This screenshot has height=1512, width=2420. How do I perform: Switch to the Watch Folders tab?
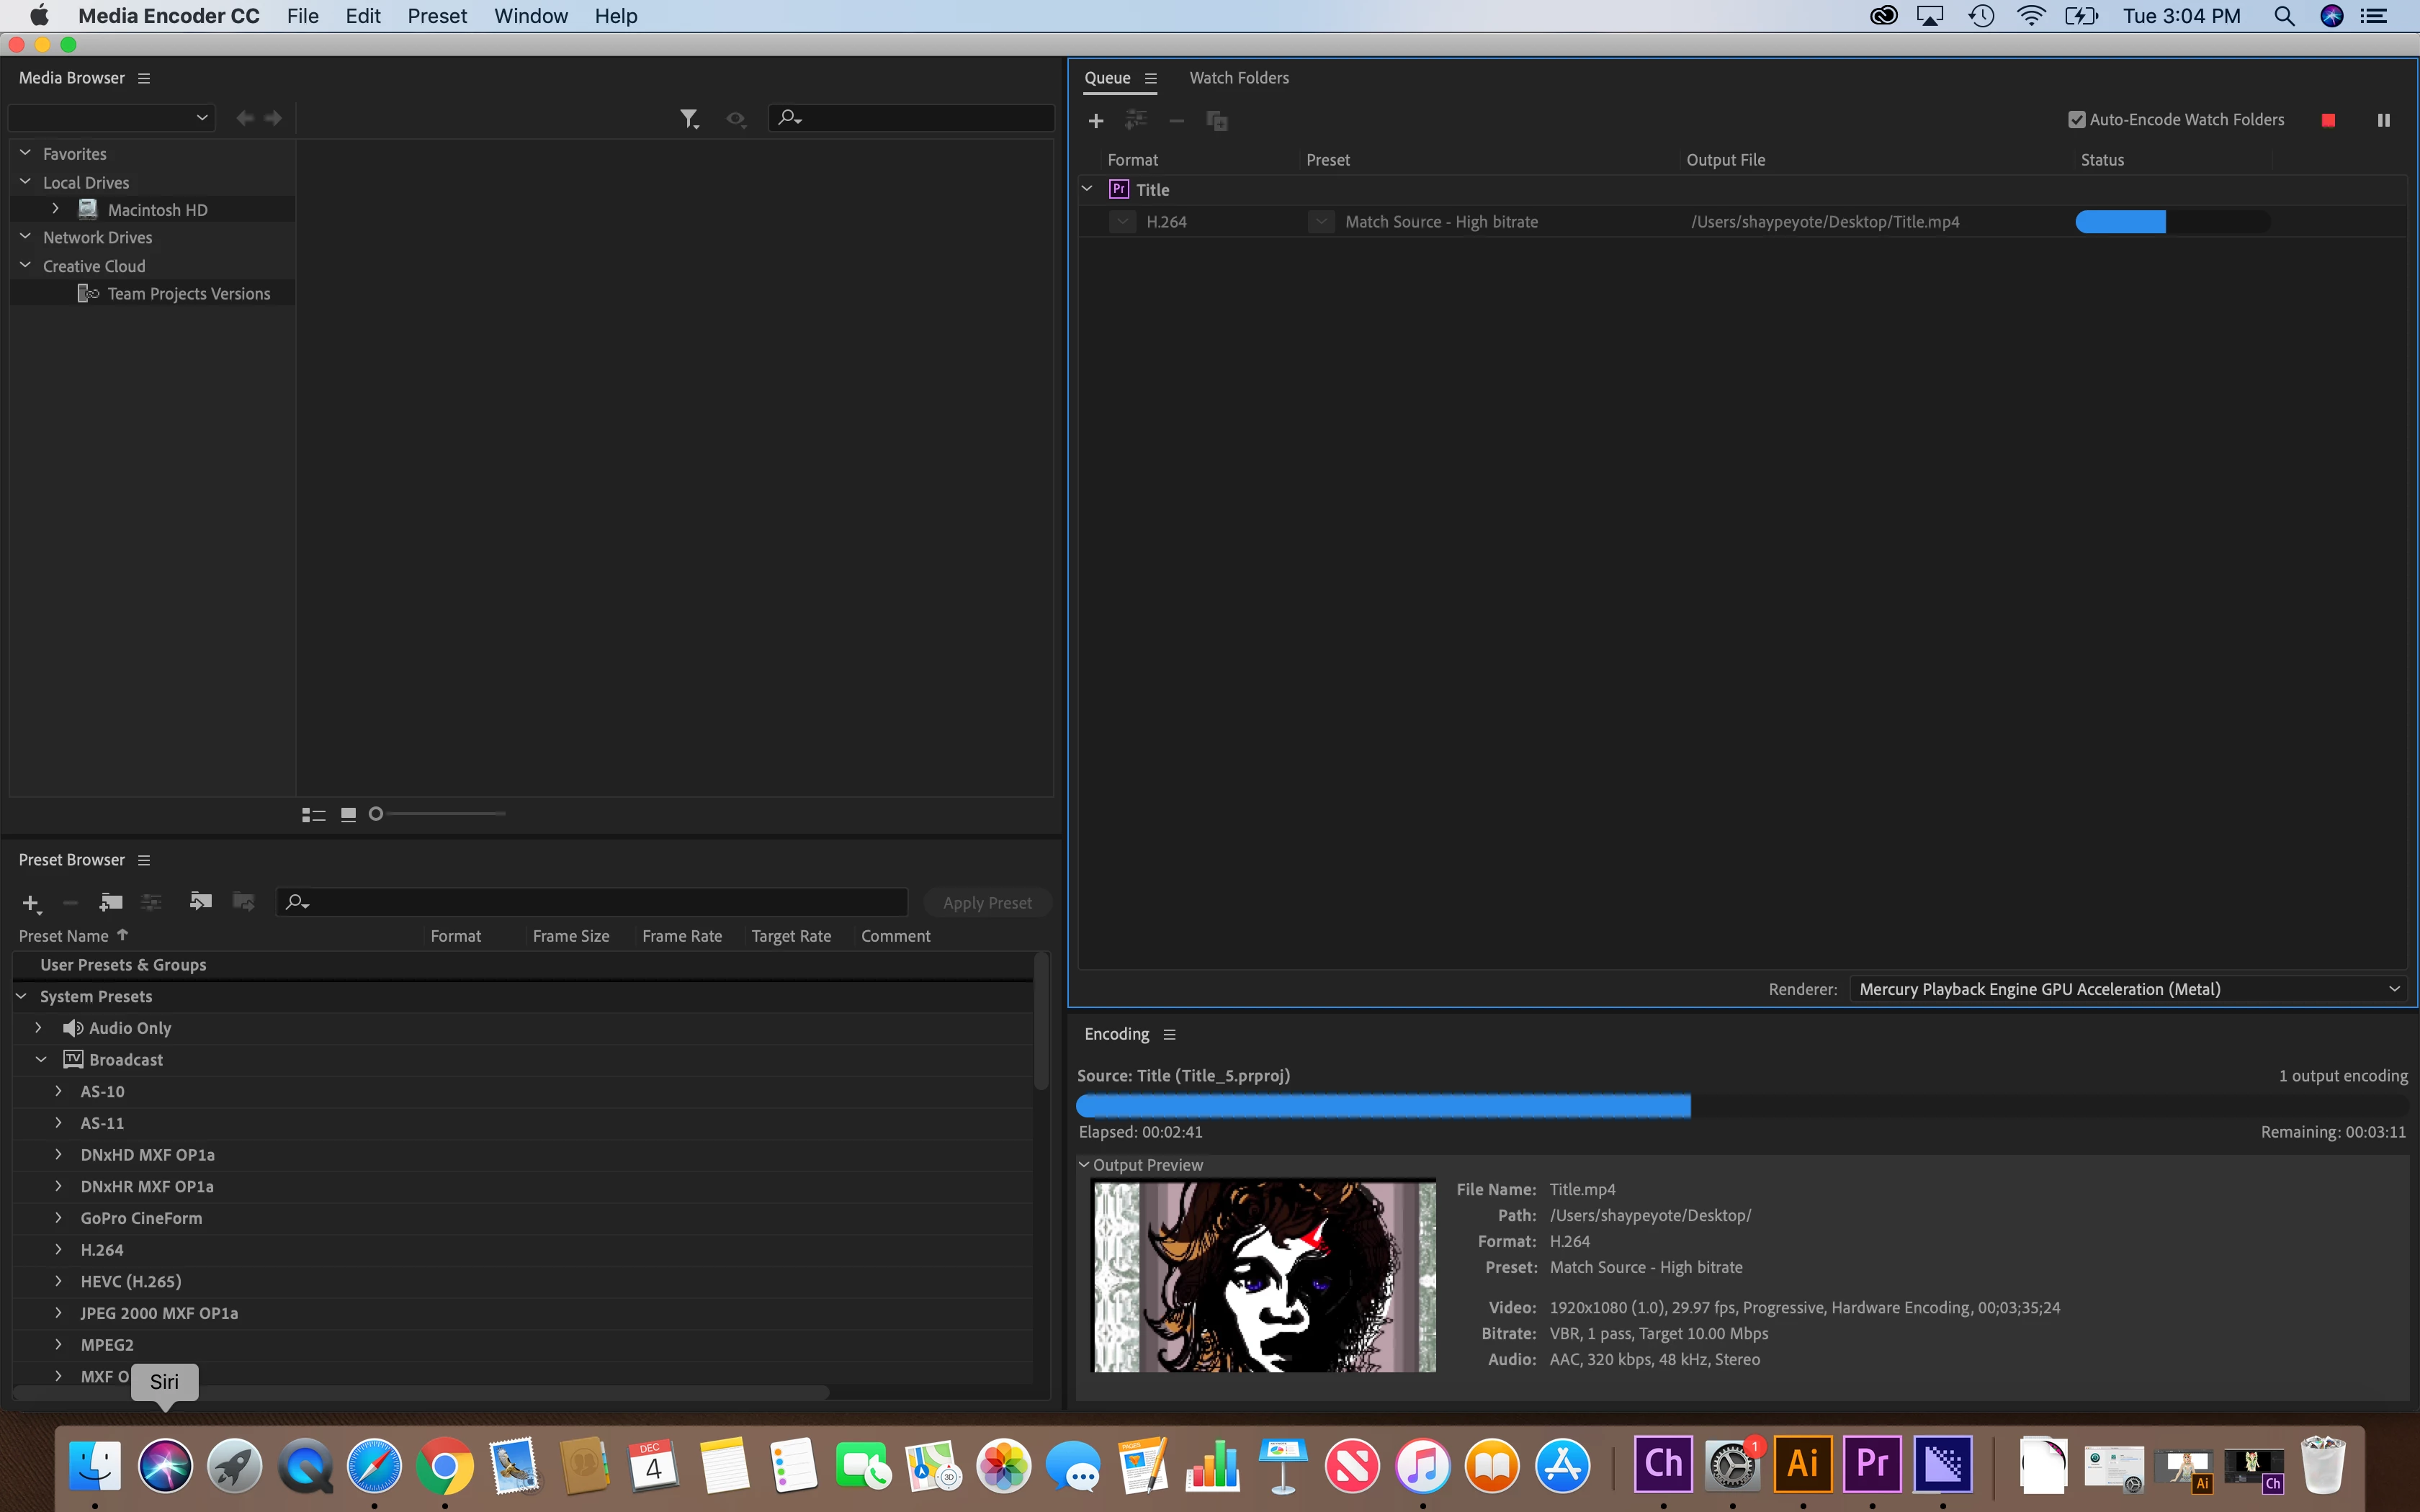pos(1238,78)
